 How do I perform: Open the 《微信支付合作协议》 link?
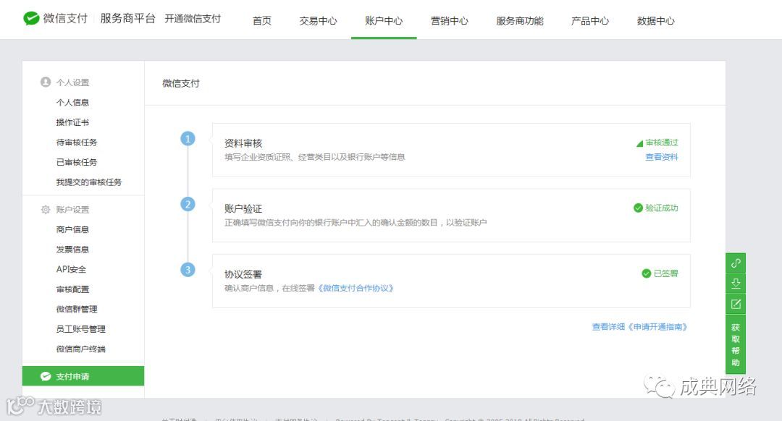[x=356, y=288]
